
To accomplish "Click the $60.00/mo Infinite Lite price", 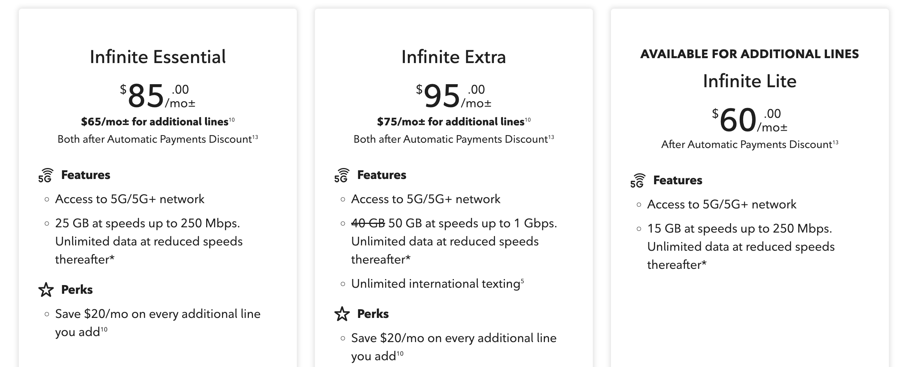I will click(750, 120).
